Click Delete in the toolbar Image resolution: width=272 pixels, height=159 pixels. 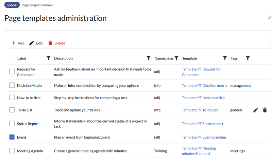56,43
